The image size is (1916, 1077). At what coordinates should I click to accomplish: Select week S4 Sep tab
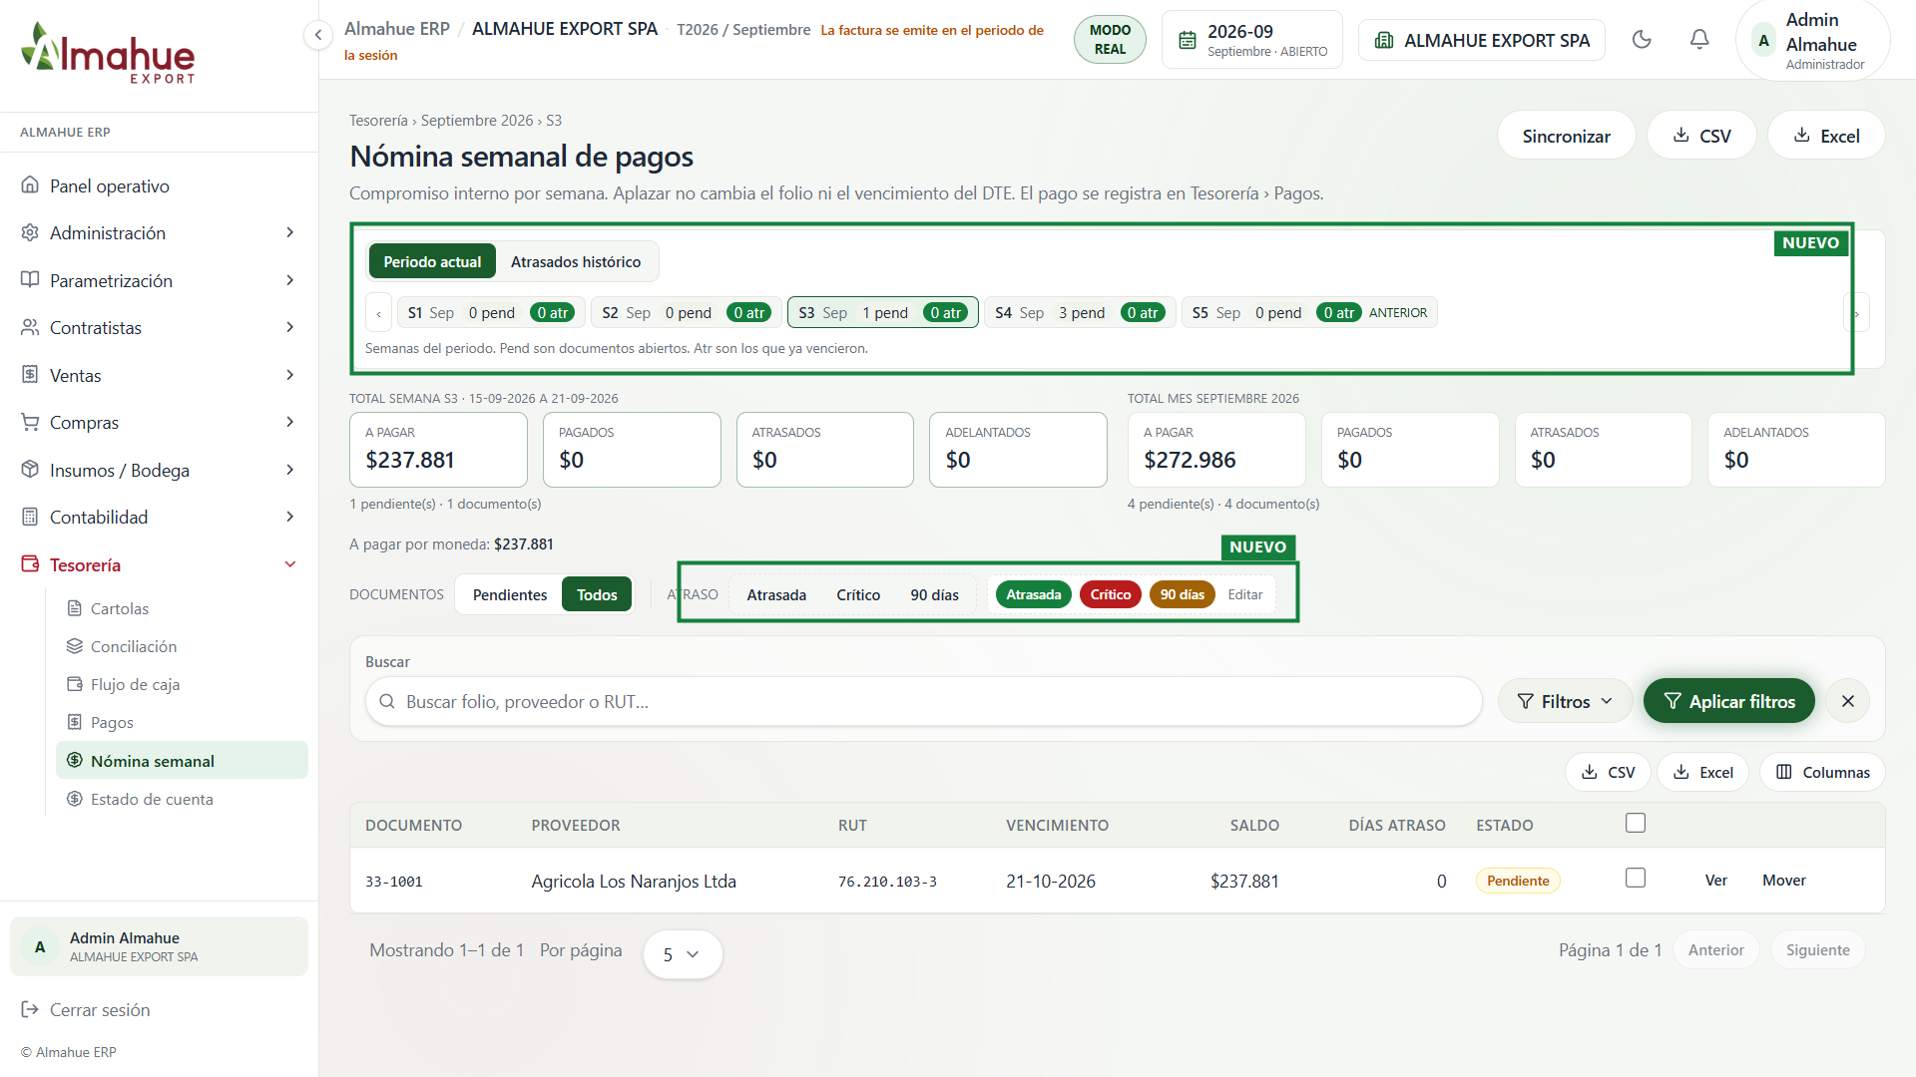click(x=1079, y=312)
